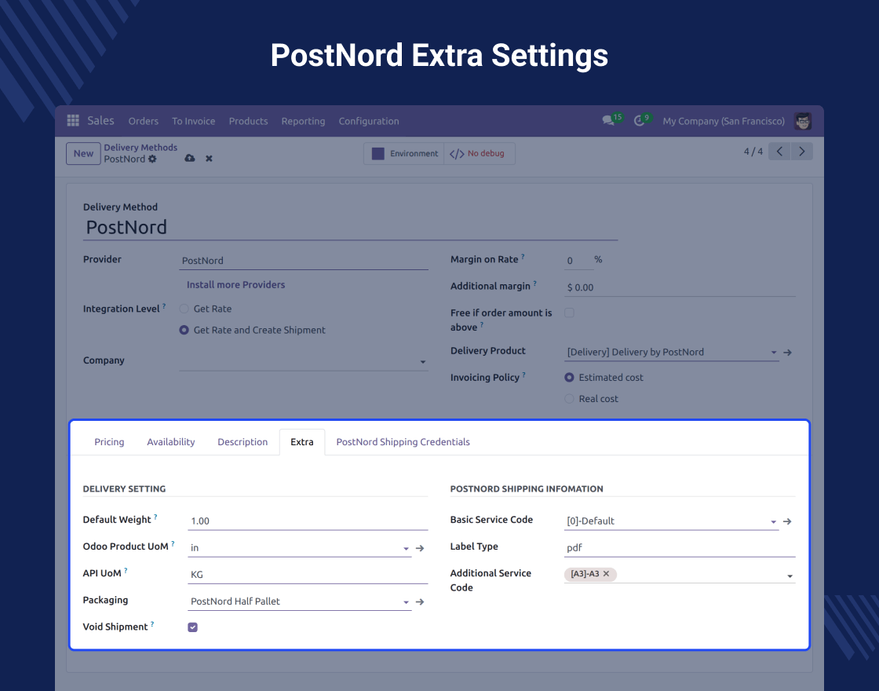
Task: Open the apps grid menu icon
Action: tap(73, 121)
